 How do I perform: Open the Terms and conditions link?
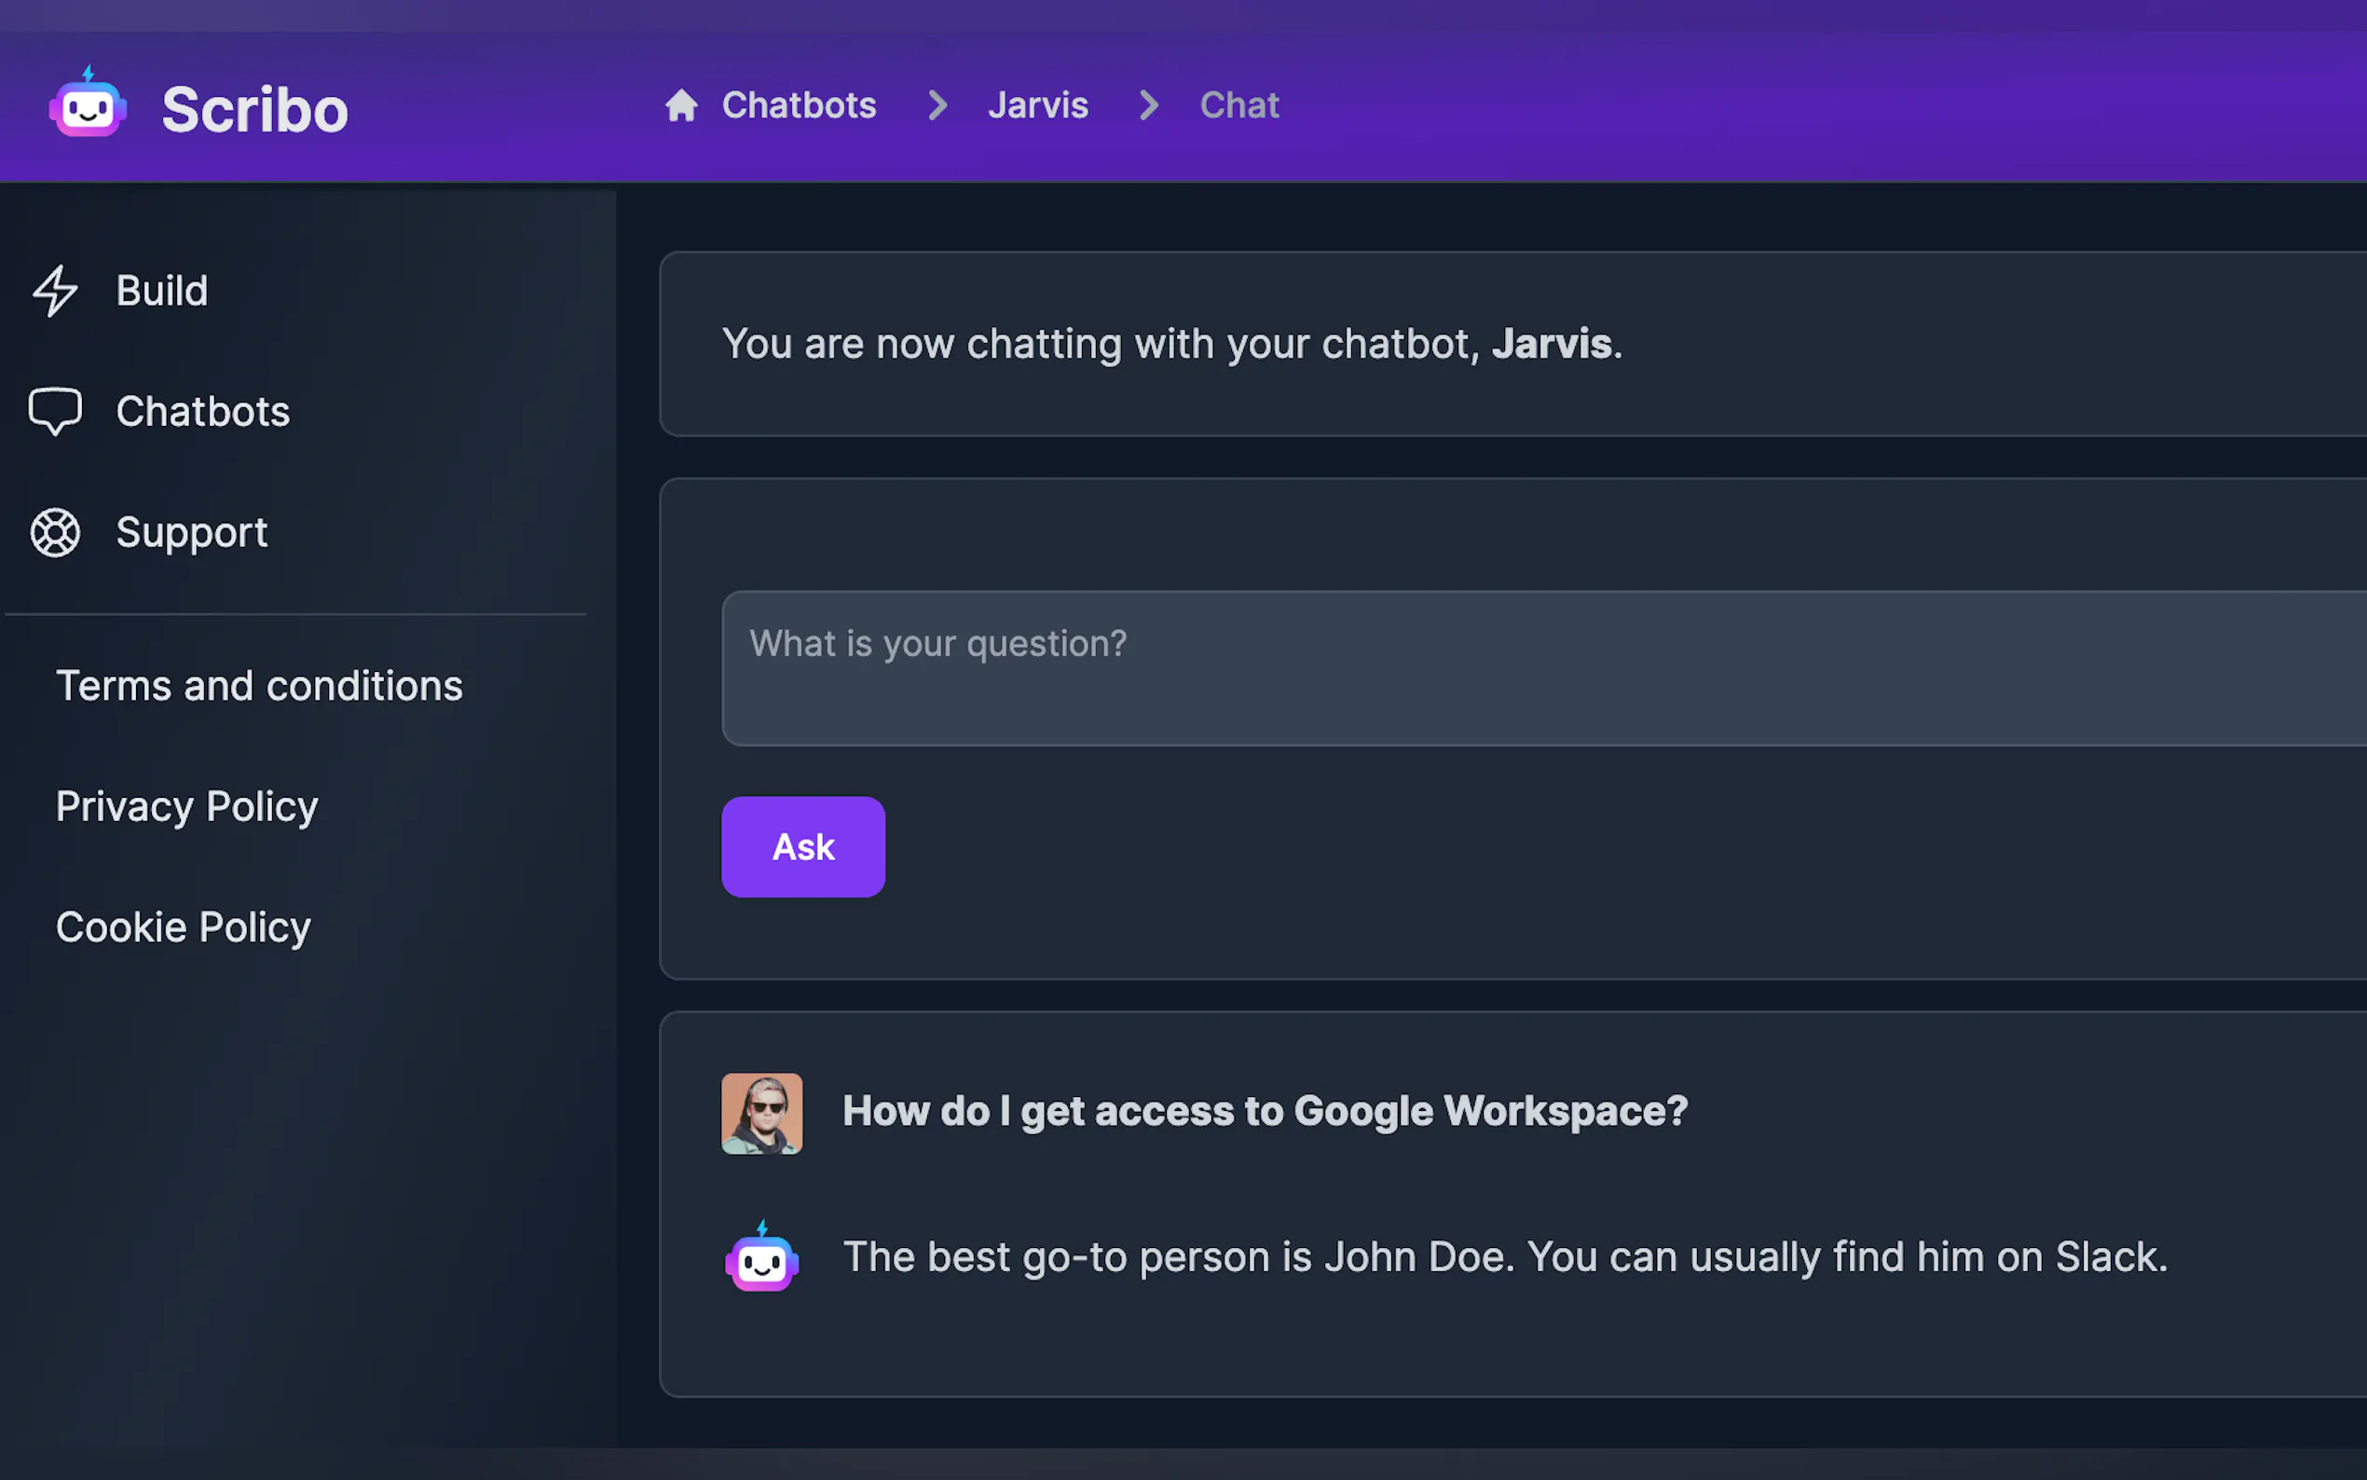(x=259, y=686)
